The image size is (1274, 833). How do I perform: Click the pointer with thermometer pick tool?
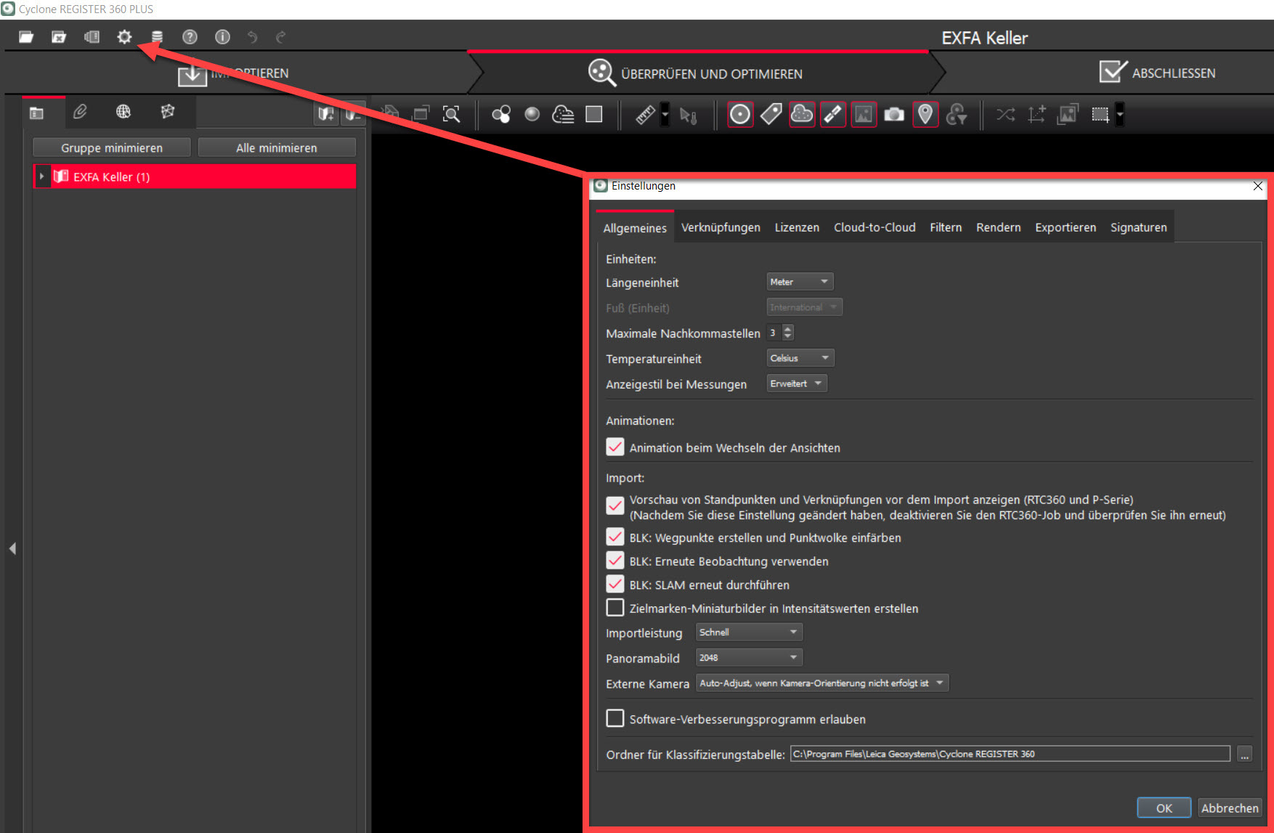tap(688, 115)
